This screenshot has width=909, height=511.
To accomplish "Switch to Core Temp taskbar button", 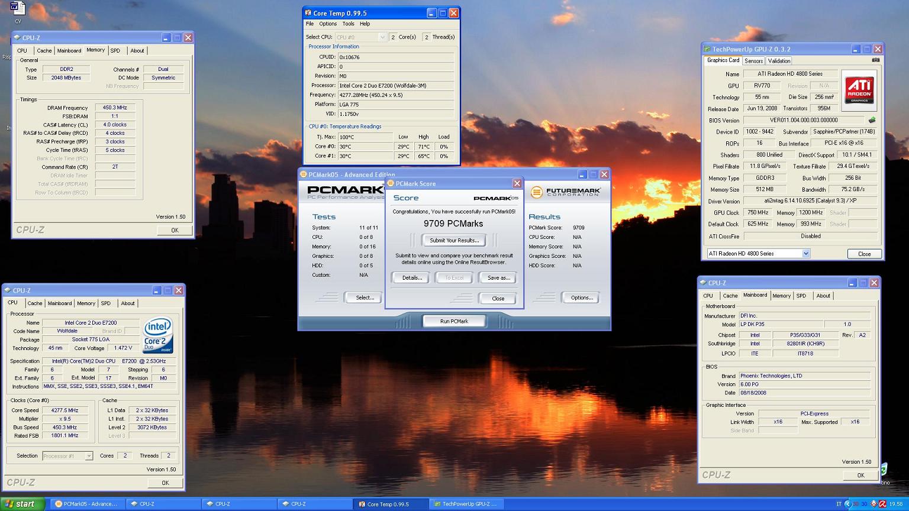I will (389, 504).
